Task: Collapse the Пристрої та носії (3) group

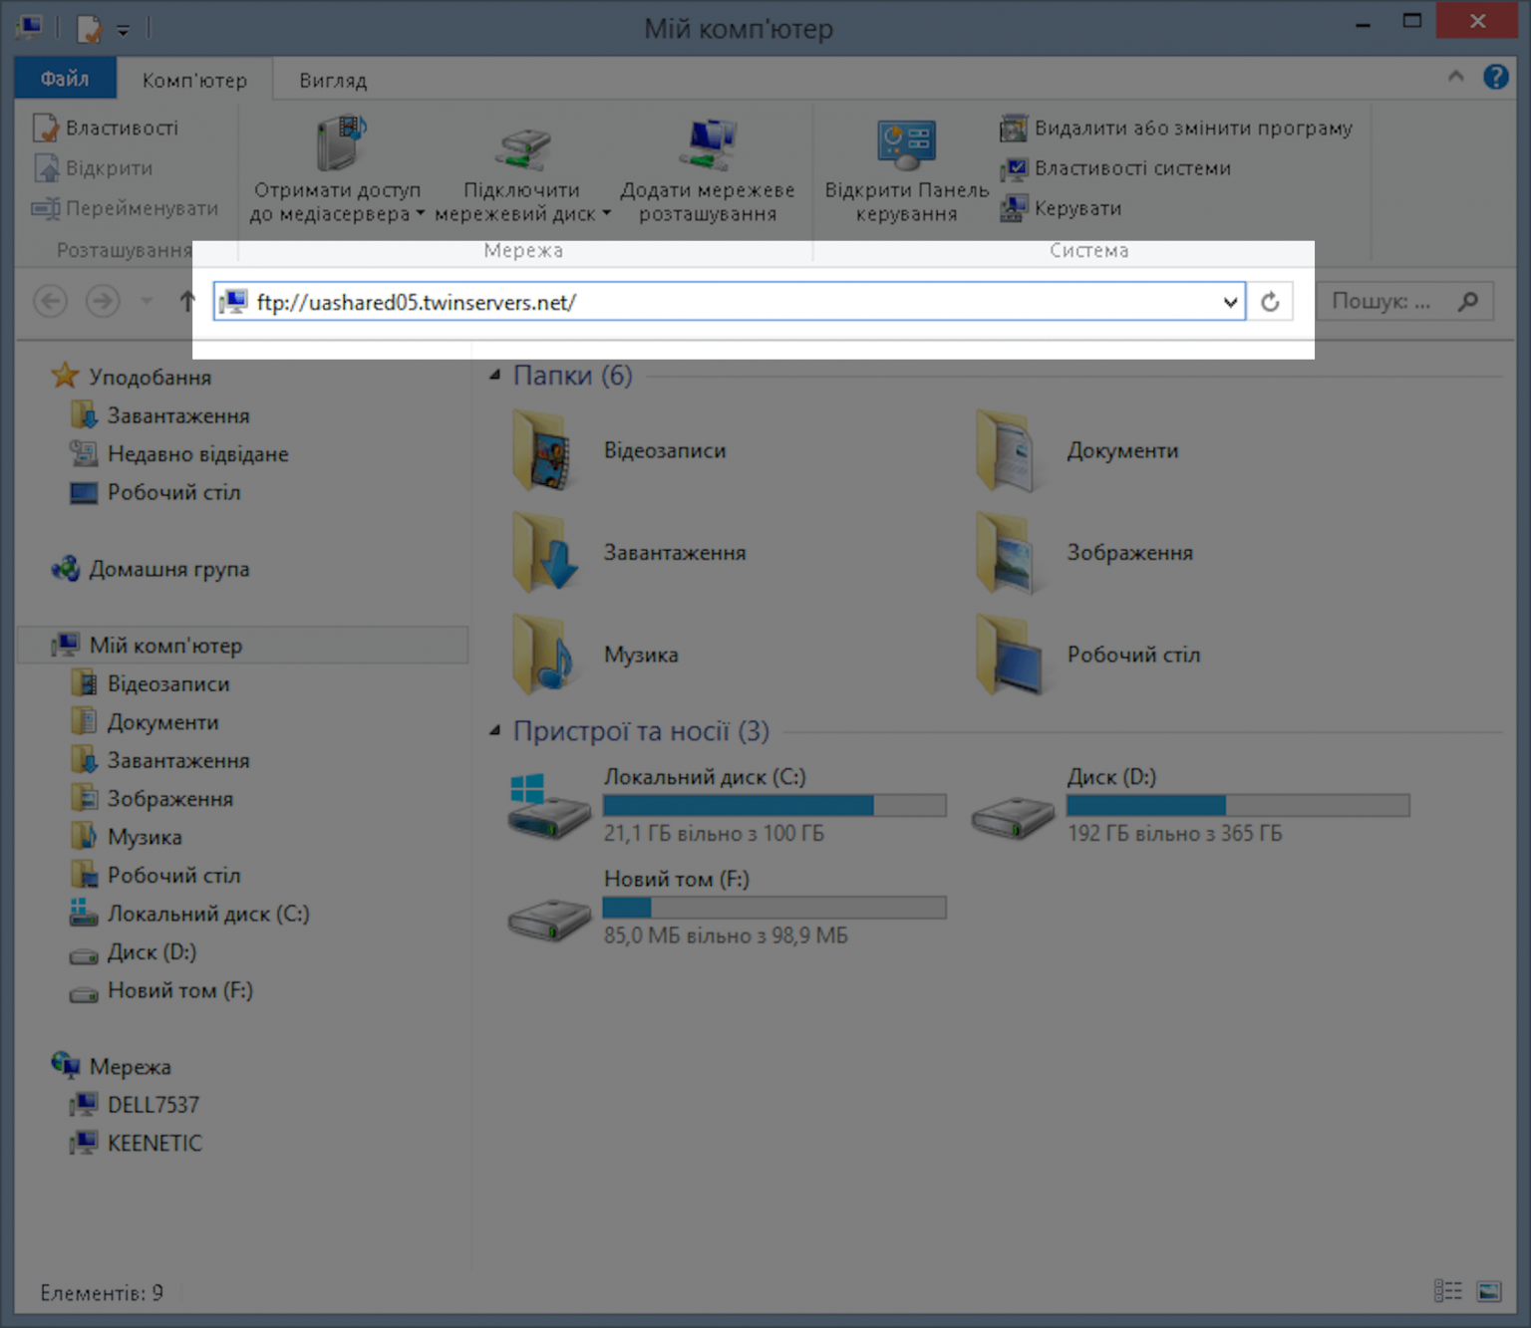Action: click(495, 731)
